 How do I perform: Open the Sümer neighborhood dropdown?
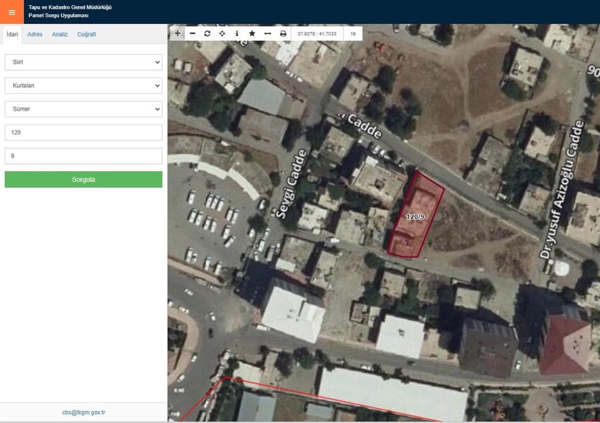[83, 109]
